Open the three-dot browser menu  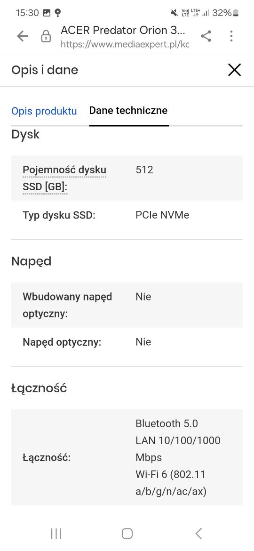click(x=231, y=36)
